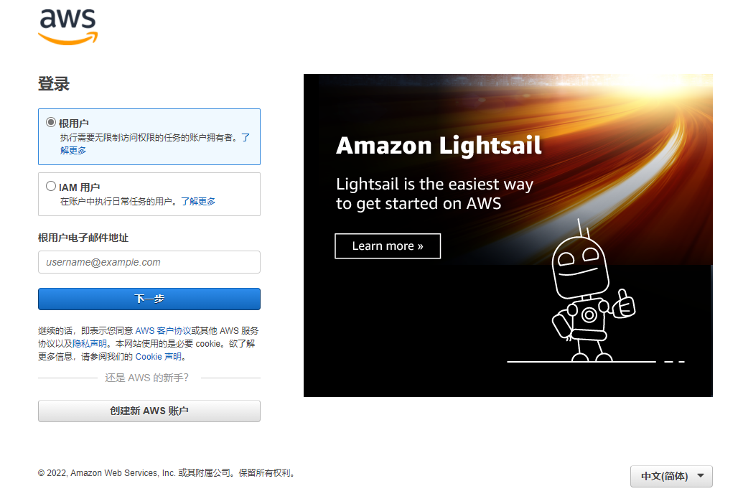Click the robot's thumbs-up hand

coord(624,304)
